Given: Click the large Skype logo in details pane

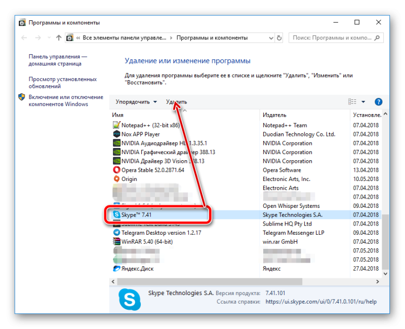Looking at the screenshot, I should 130,300.
